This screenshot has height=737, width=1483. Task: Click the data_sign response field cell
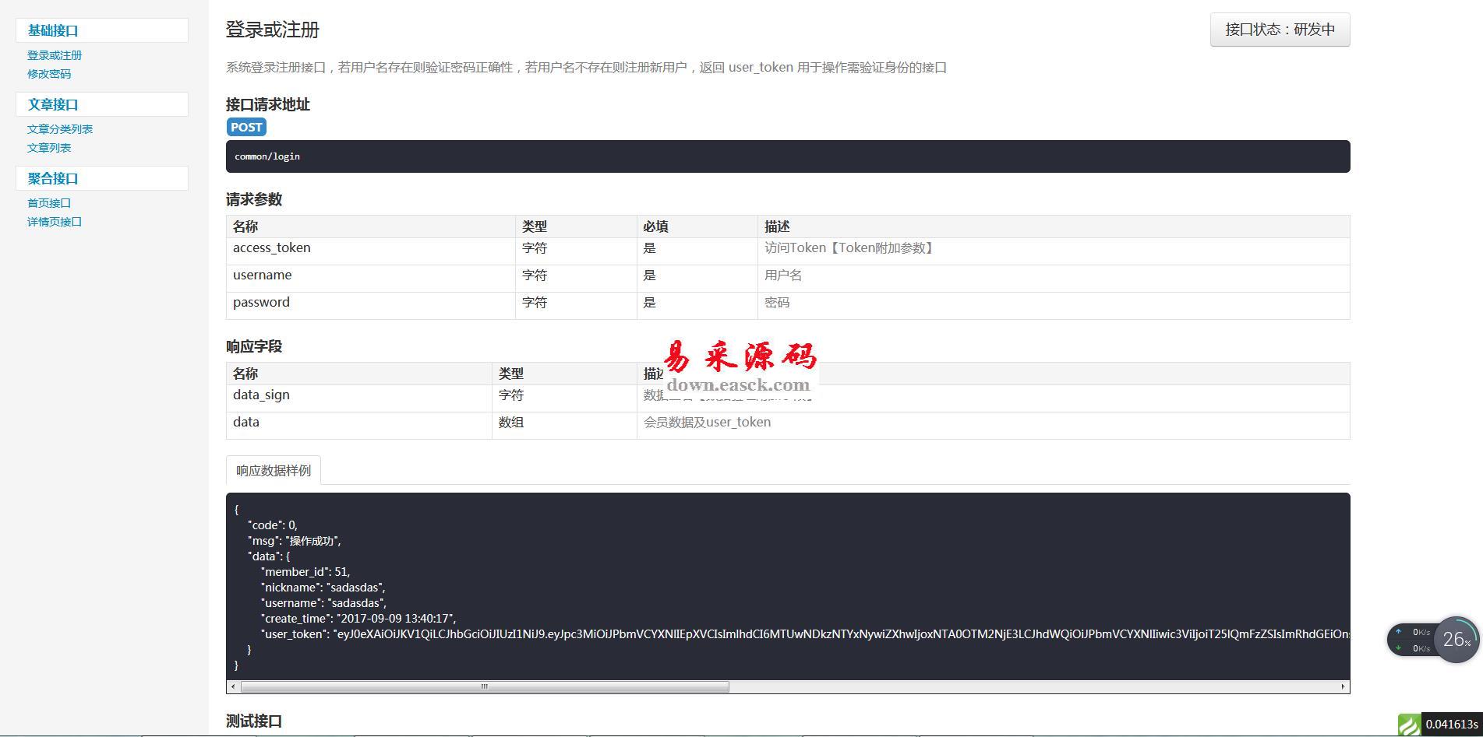point(358,398)
